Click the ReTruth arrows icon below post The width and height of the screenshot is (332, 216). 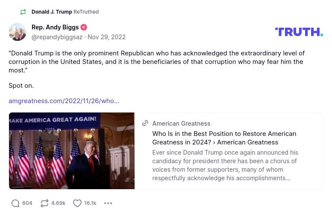[x=44, y=203]
